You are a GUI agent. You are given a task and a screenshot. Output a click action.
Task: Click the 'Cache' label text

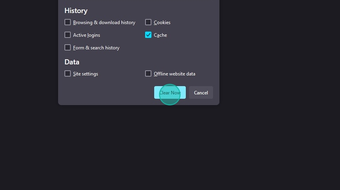coord(160,35)
